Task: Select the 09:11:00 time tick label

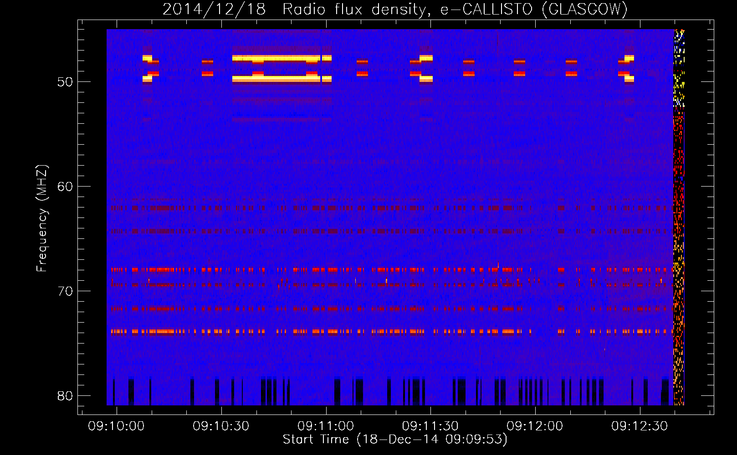Action: [x=326, y=426]
